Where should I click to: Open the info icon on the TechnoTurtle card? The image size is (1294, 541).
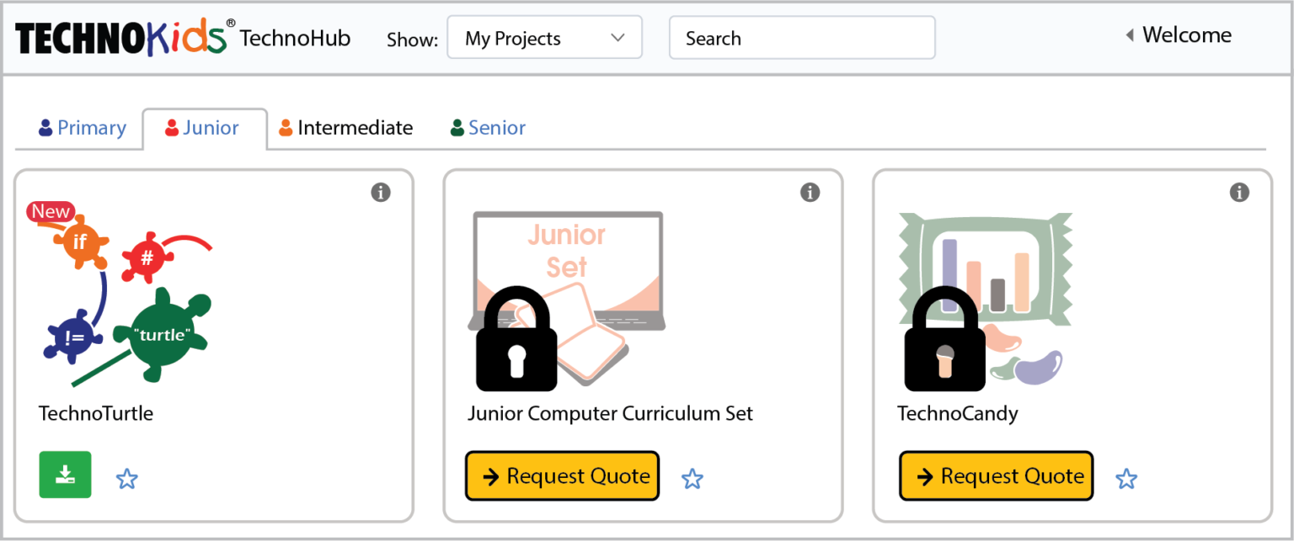(x=381, y=192)
